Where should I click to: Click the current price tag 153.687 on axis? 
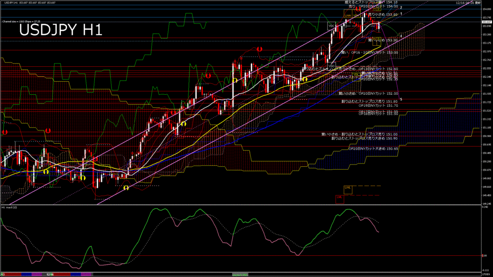click(486, 22)
